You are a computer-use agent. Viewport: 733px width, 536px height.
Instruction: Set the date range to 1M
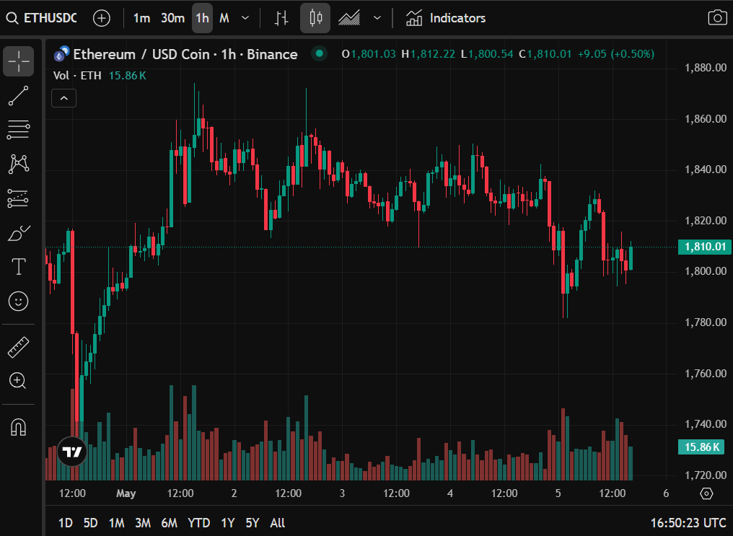click(116, 522)
